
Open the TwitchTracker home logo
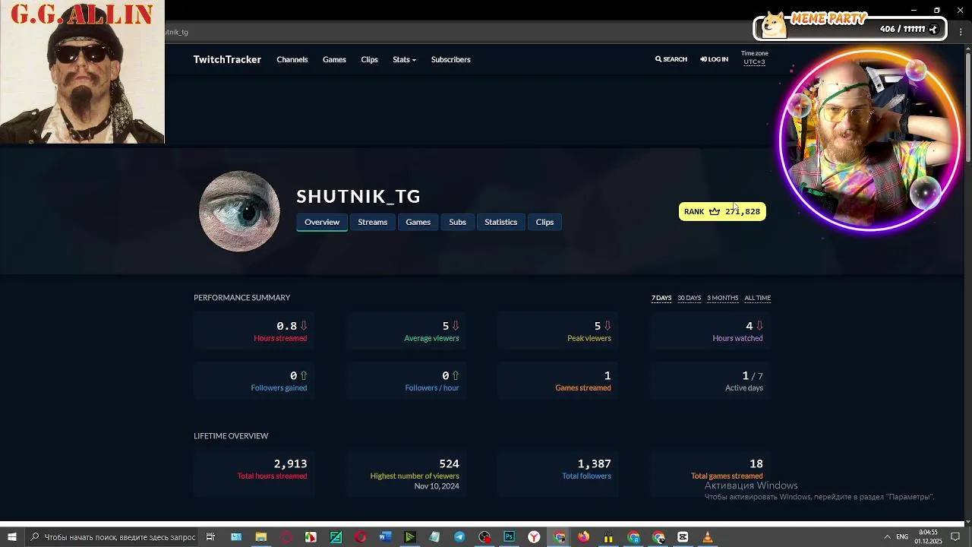click(x=227, y=59)
